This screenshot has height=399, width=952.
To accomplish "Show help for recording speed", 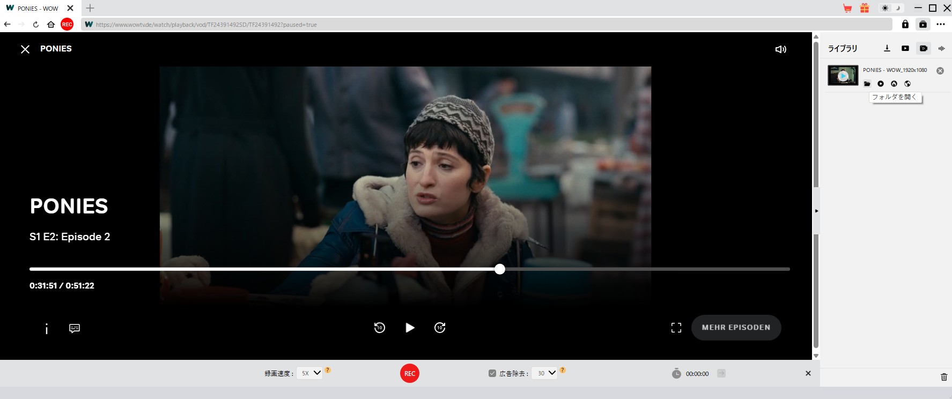I will click(x=328, y=370).
